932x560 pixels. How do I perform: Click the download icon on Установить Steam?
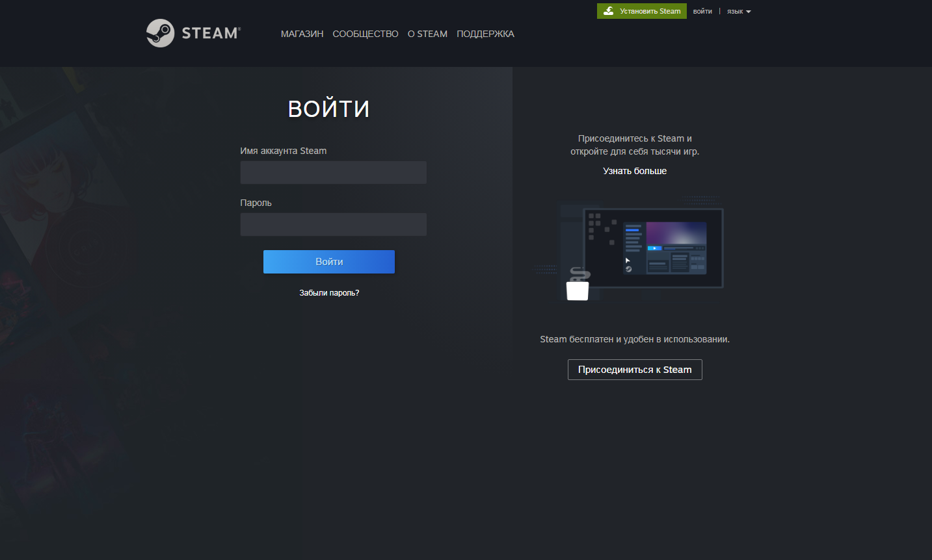point(609,11)
